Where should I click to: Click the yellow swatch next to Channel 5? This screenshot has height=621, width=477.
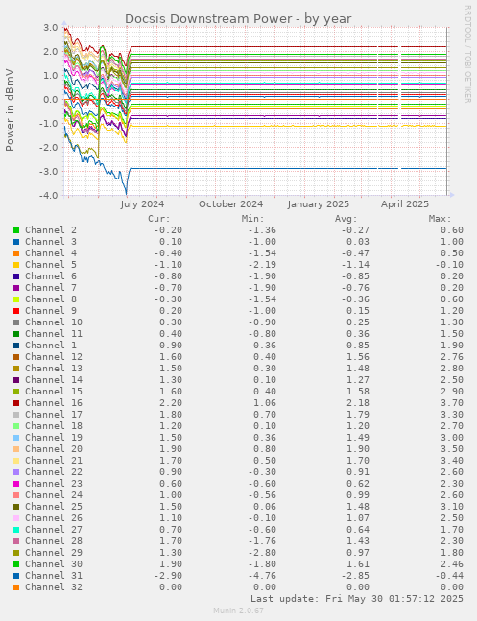[x=16, y=265]
